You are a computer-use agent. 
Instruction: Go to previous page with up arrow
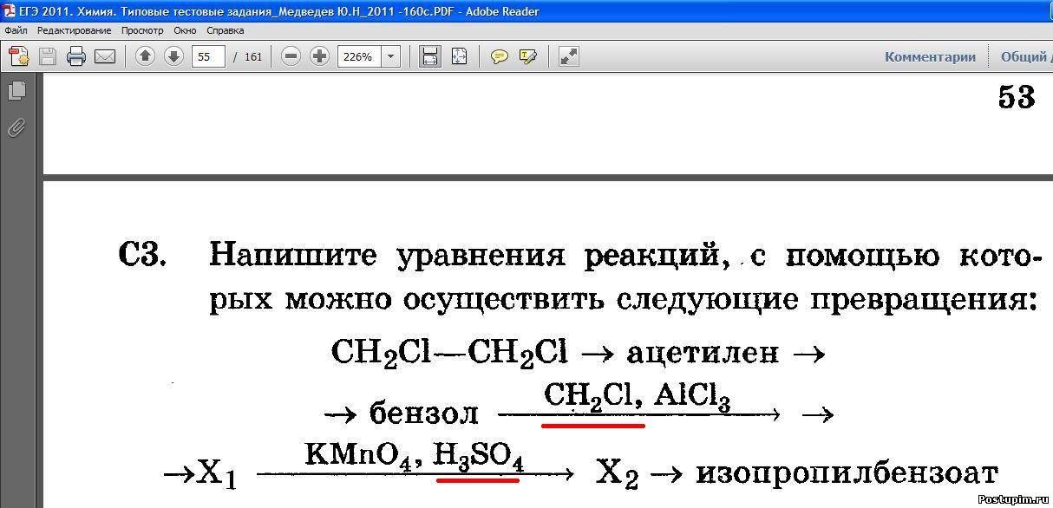point(146,56)
